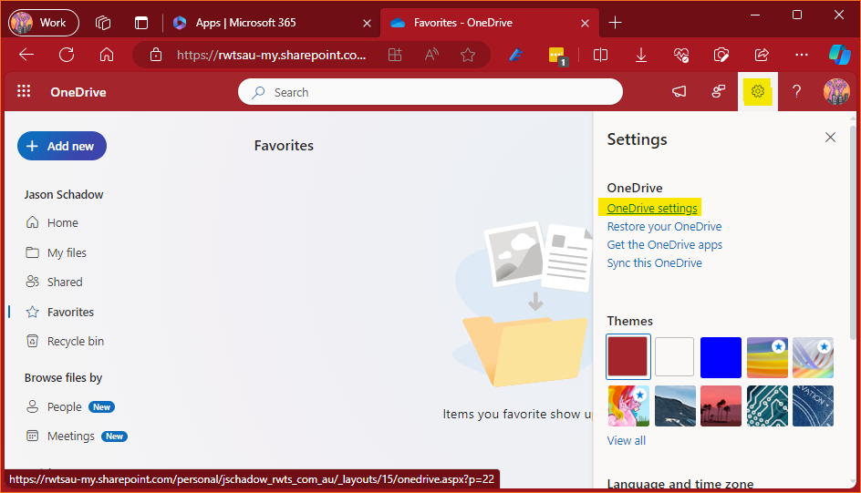
Task: Open the workspaces icon near profile
Action: click(103, 23)
